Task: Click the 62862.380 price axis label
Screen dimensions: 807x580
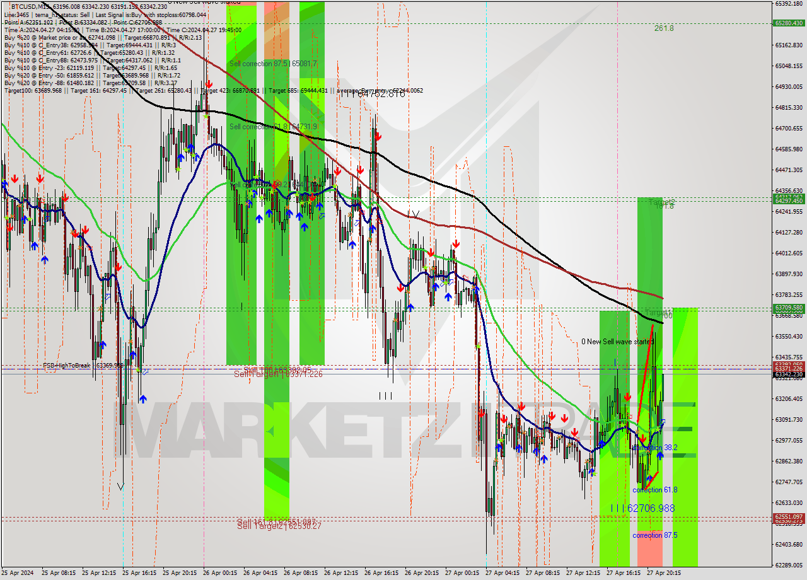Action: click(x=788, y=461)
